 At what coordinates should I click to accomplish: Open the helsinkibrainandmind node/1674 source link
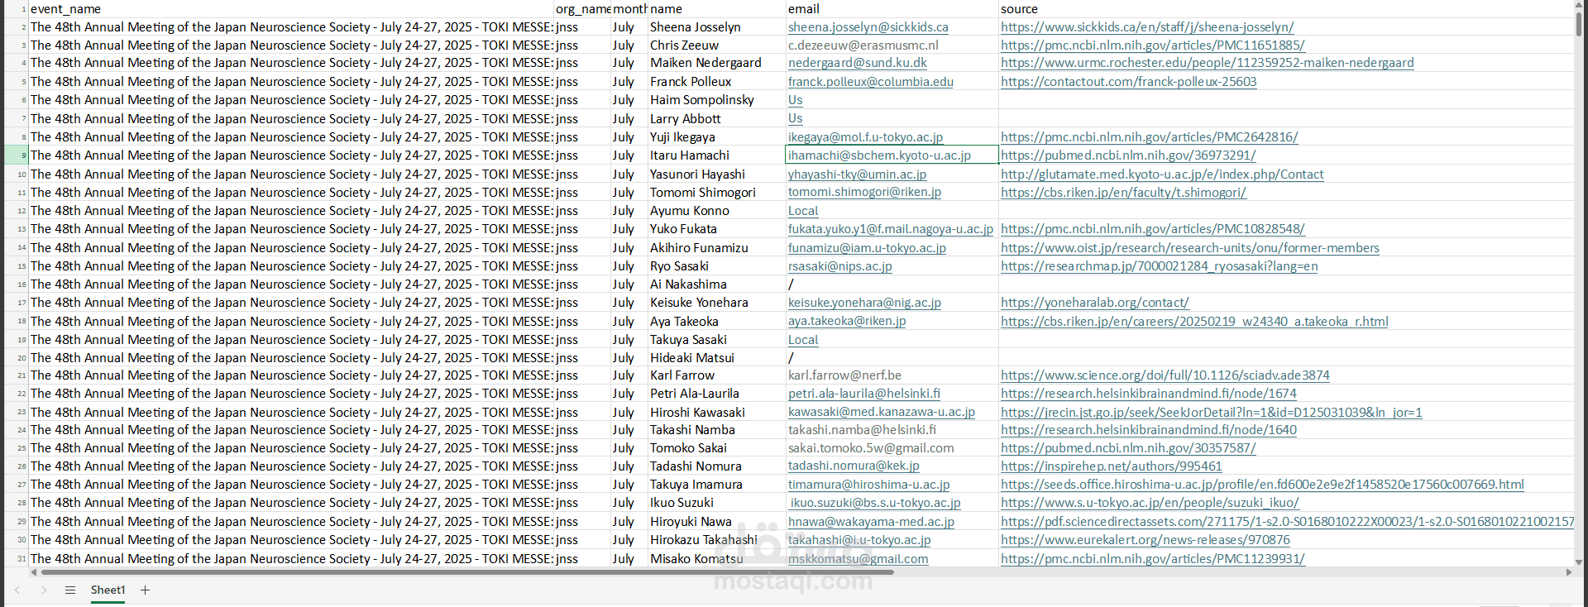pyautogui.click(x=1149, y=394)
